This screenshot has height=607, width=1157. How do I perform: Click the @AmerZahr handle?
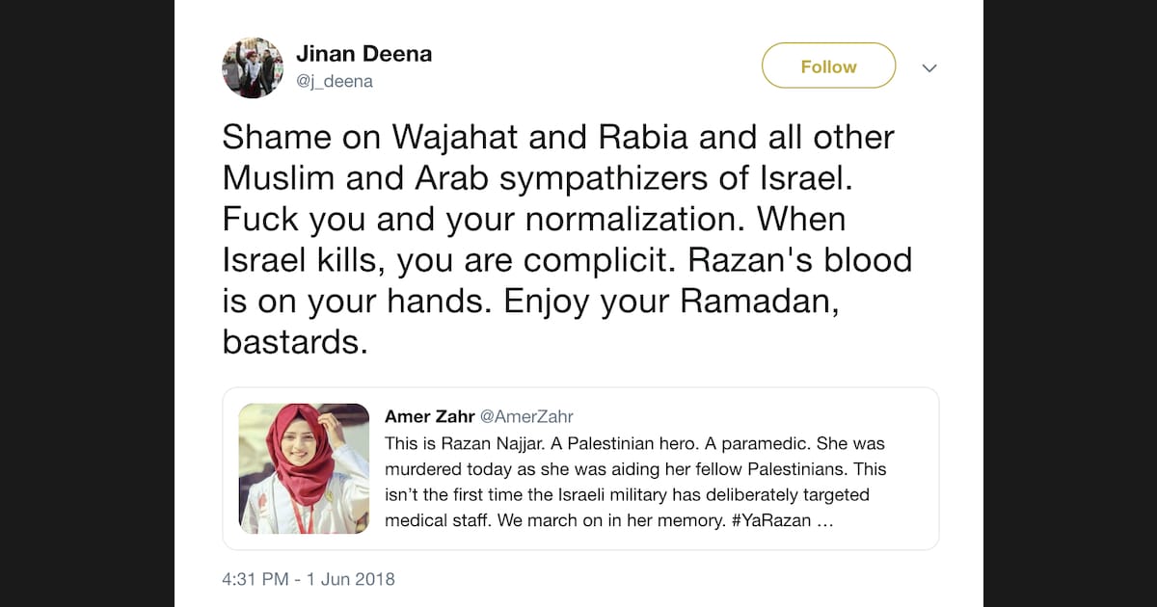tap(526, 416)
